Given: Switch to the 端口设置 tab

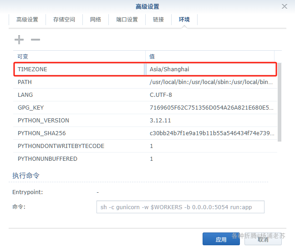Looking at the screenshot, I should (x=127, y=20).
